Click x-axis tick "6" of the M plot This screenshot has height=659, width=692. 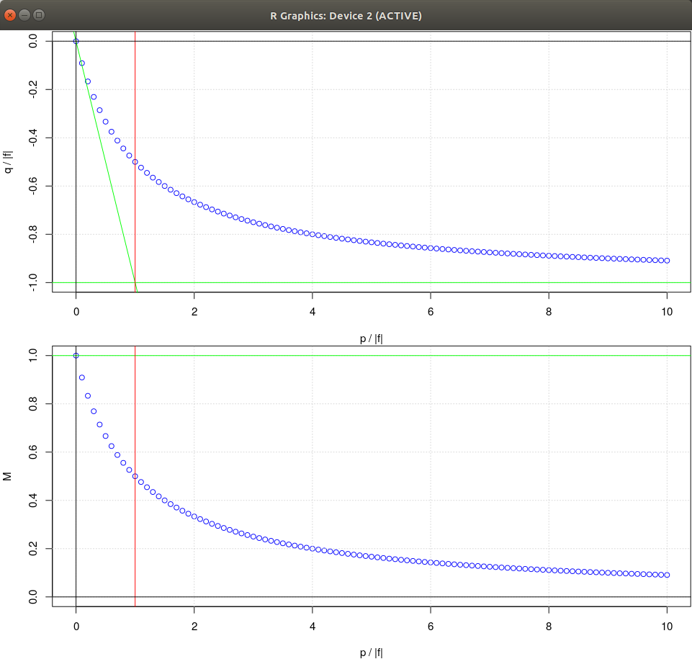pyautogui.click(x=431, y=626)
